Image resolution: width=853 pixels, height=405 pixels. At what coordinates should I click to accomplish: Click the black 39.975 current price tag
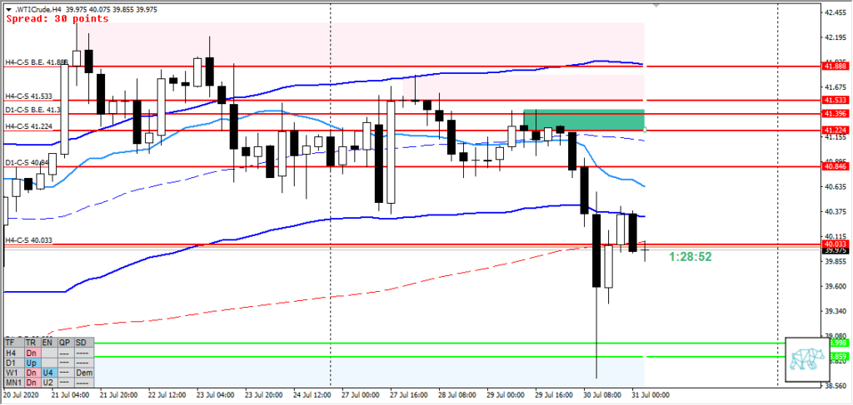point(834,249)
